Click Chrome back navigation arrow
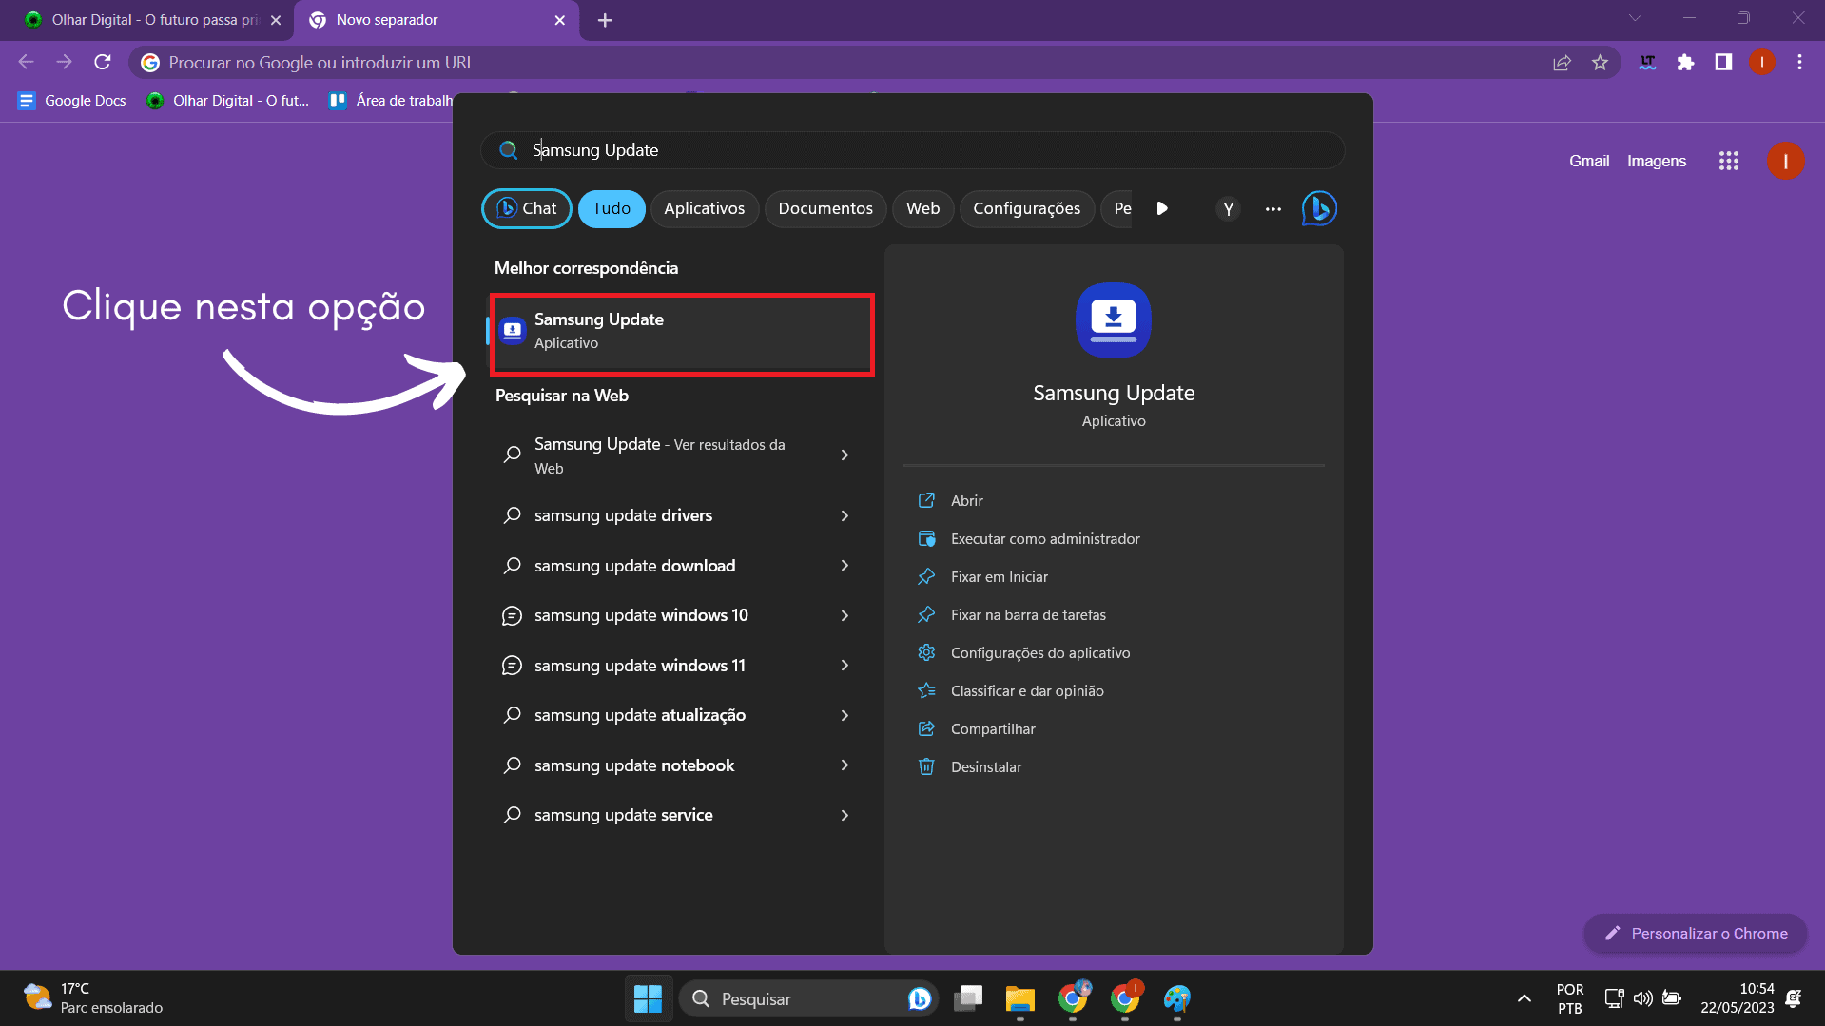Image resolution: width=1825 pixels, height=1026 pixels. point(27,62)
